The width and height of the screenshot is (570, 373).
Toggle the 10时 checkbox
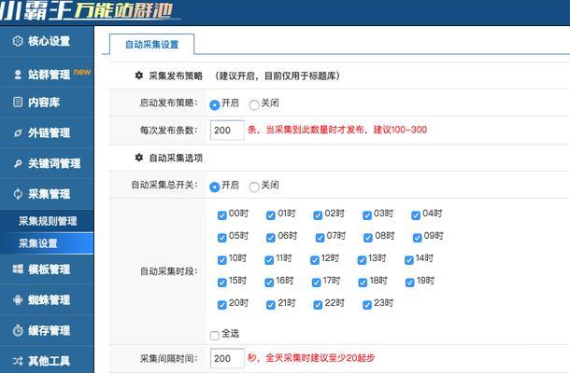(221, 260)
